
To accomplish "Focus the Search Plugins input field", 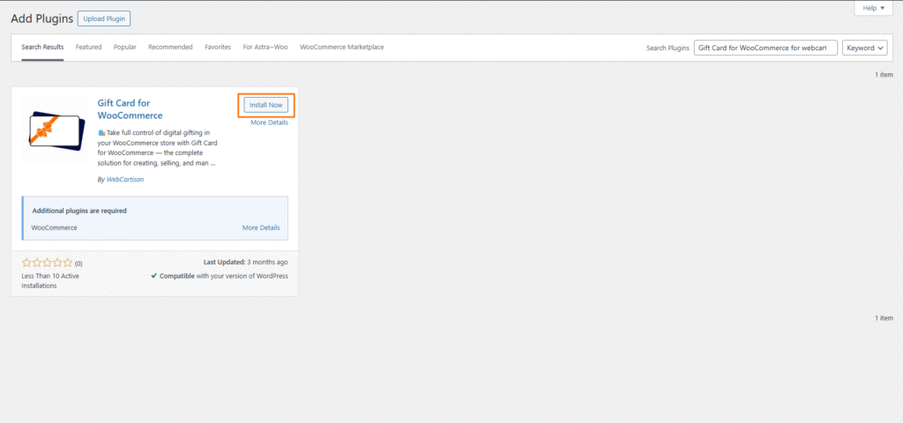I will (x=765, y=48).
